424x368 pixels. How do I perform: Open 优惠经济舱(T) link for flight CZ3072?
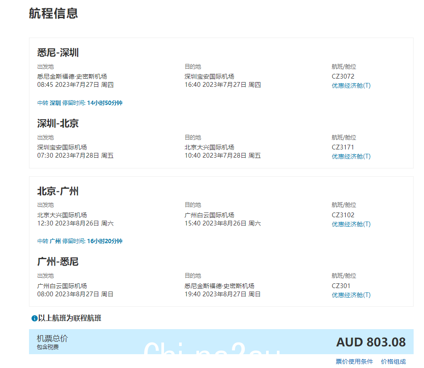pos(351,86)
